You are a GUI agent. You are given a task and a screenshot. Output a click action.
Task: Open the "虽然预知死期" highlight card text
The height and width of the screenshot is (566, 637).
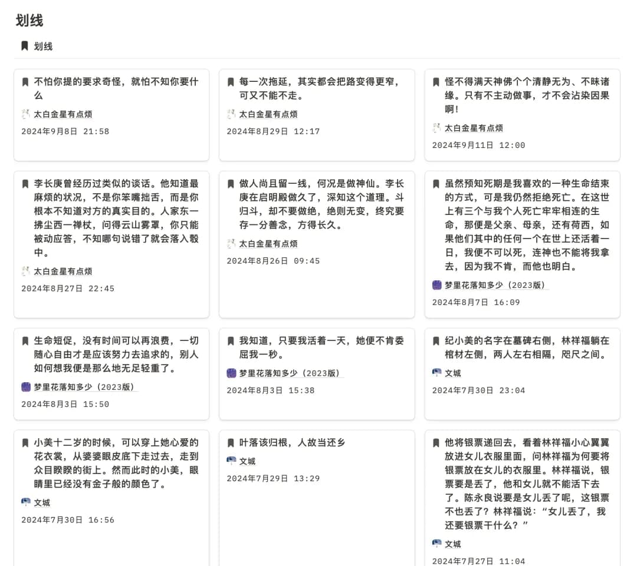click(527, 225)
